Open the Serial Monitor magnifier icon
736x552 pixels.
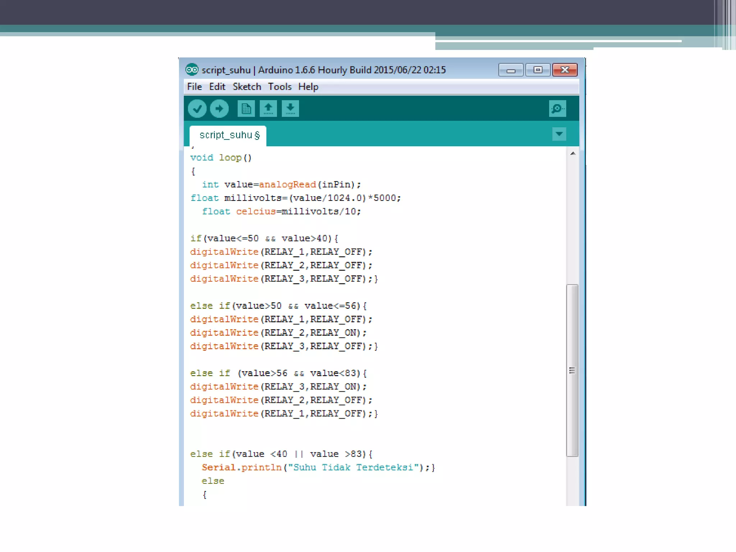tap(557, 109)
